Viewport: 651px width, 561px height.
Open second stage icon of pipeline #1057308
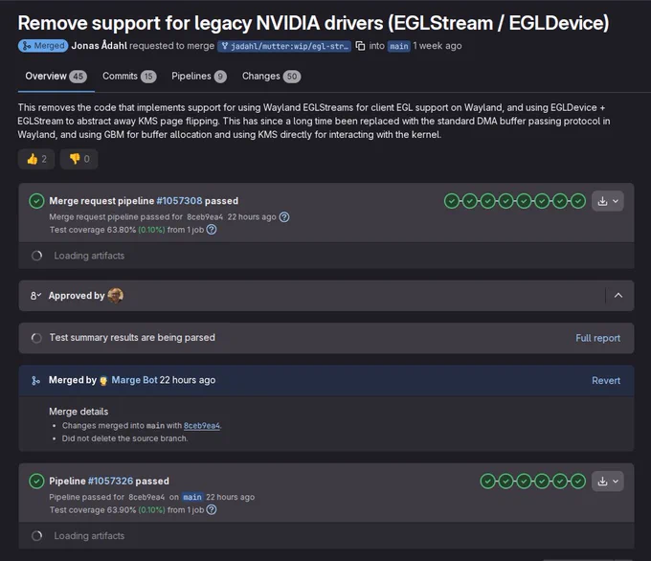coord(470,201)
